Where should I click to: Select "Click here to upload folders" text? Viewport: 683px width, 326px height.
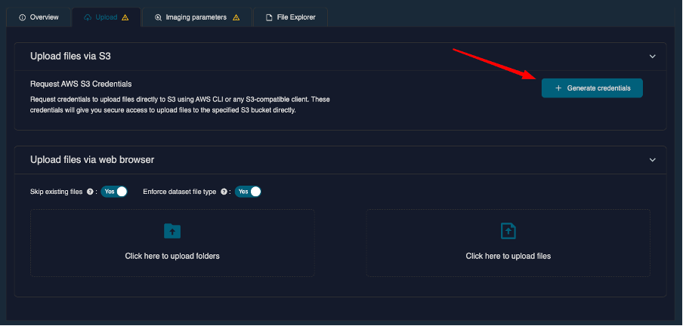click(172, 256)
